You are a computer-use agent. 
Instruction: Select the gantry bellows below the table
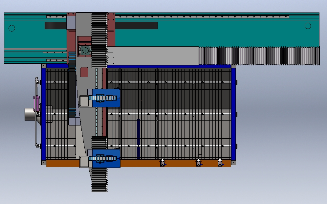coord(99,180)
